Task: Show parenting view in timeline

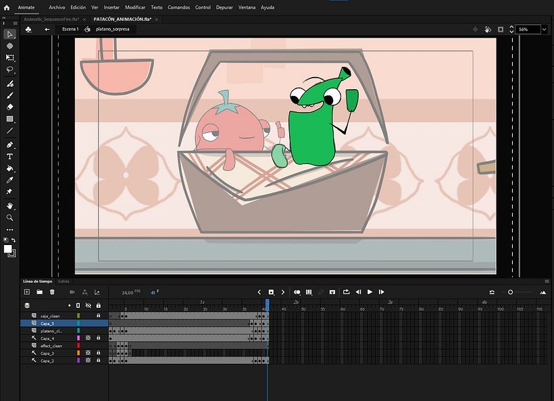Action: [x=85, y=292]
